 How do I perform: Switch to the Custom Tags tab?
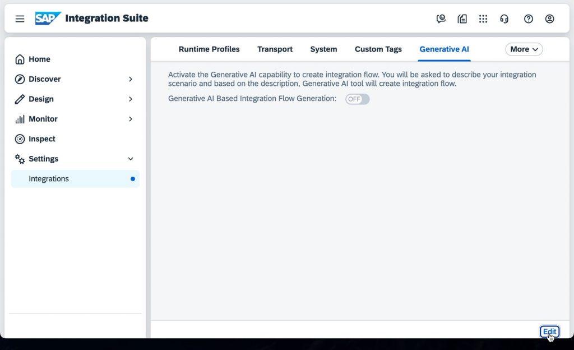click(378, 49)
